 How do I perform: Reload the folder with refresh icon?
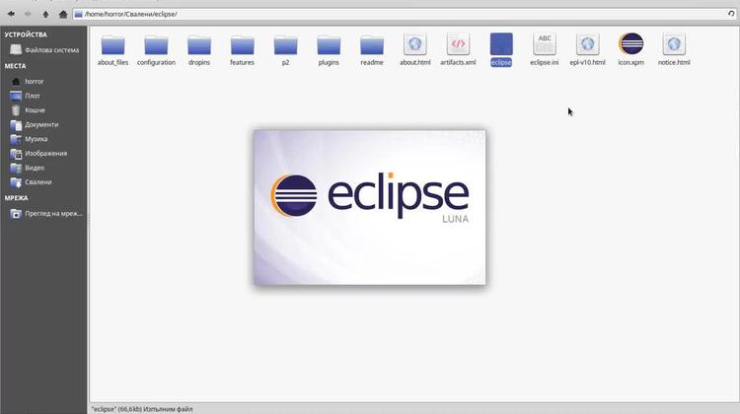(x=731, y=14)
